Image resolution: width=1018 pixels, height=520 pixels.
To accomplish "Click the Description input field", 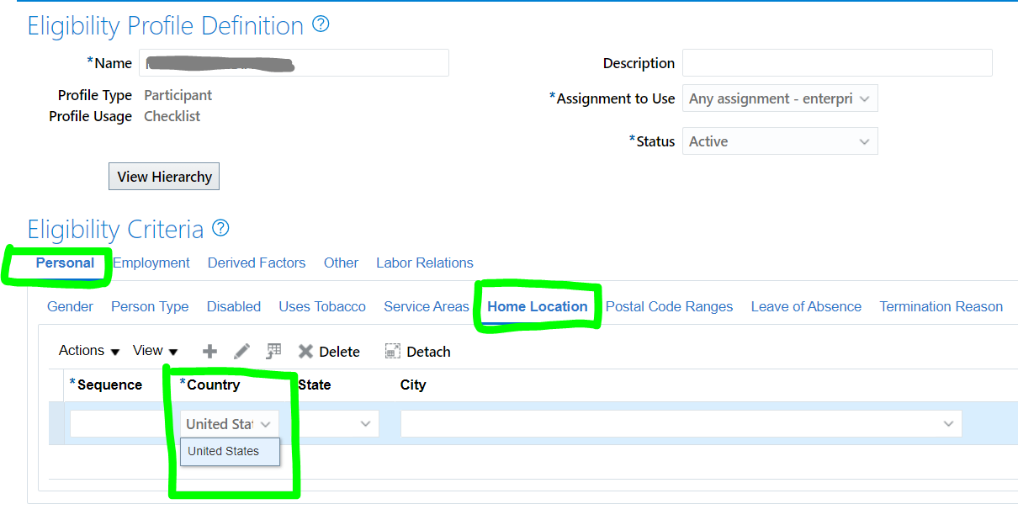I will pyautogui.click(x=836, y=62).
